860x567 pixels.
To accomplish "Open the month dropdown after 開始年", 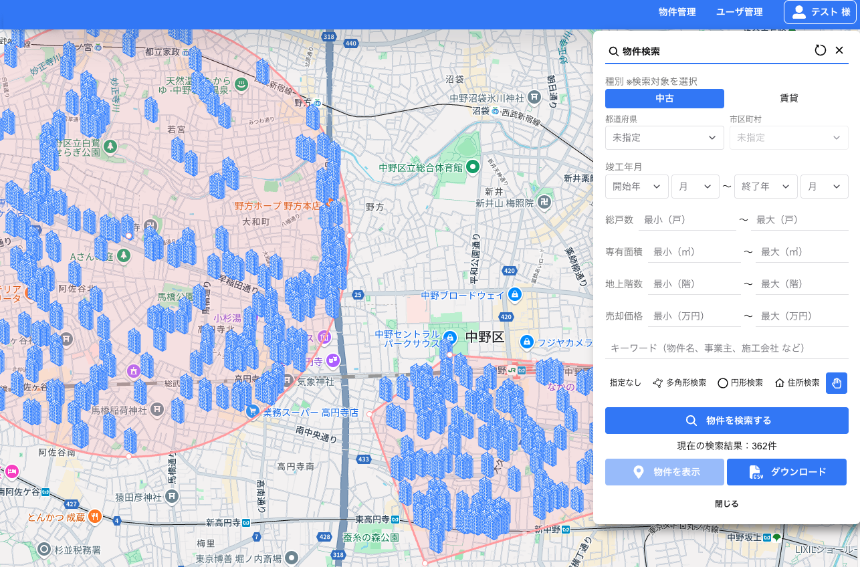I will (x=695, y=187).
